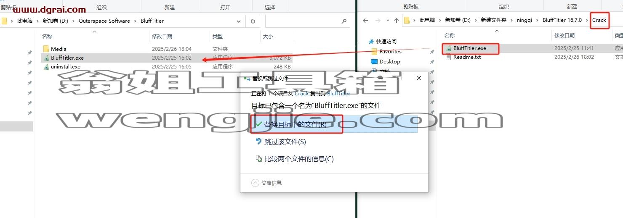The image size is (623, 218).
Task: Click the date 2025/2/26 18:04 of Media
Action: click(x=172, y=49)
